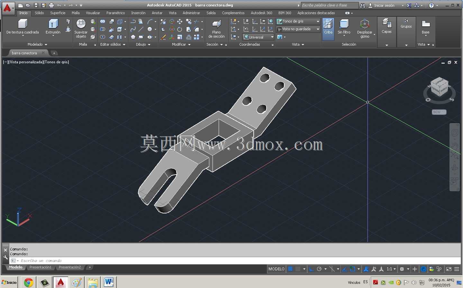Open the workspace gear dropdown
This screenshot has width=463, height=288.
coord(404,269)
